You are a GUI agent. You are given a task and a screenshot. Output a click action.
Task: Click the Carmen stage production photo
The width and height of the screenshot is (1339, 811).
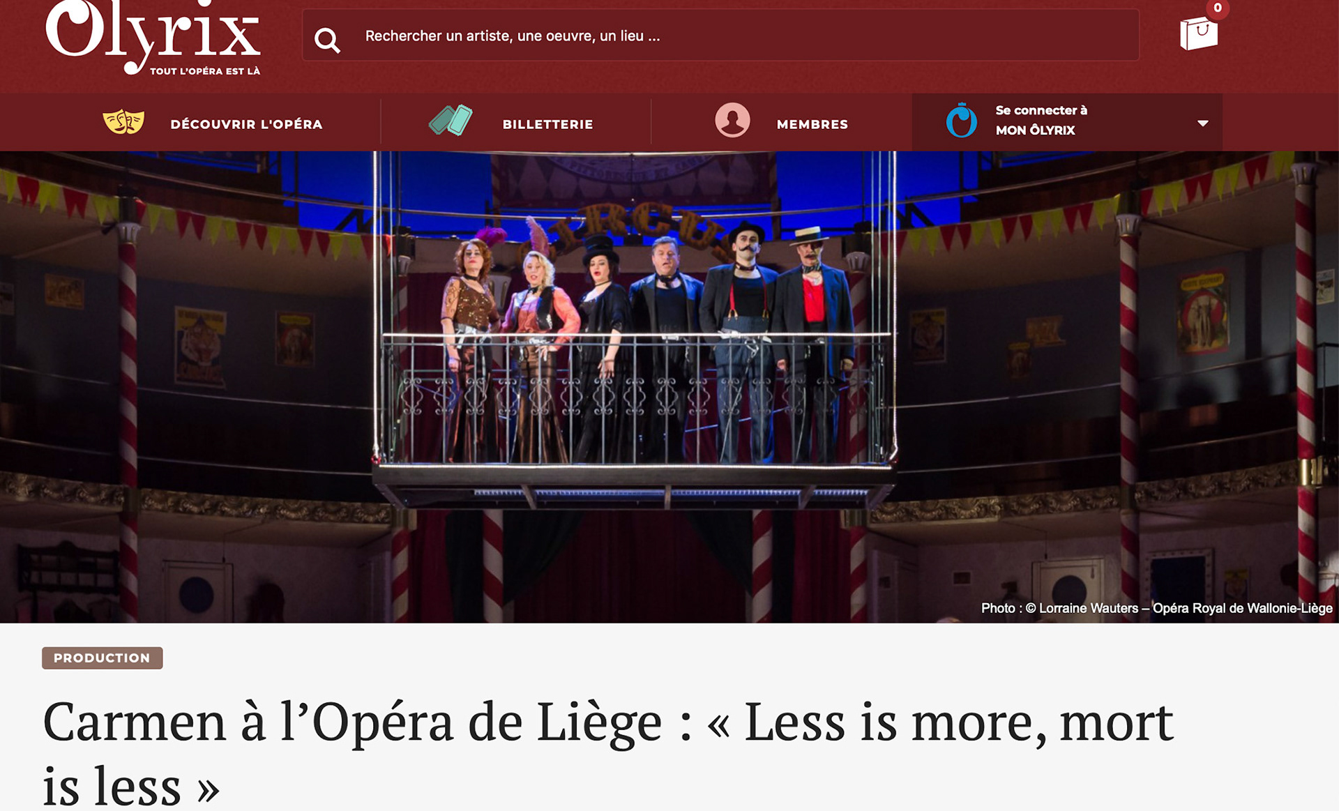click(x=669, y=387)
